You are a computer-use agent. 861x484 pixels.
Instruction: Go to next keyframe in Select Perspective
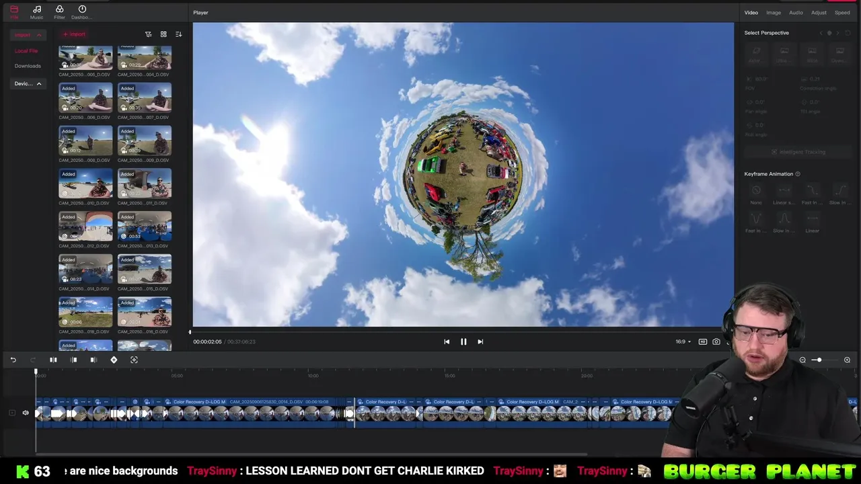click(x=837, y=33)
